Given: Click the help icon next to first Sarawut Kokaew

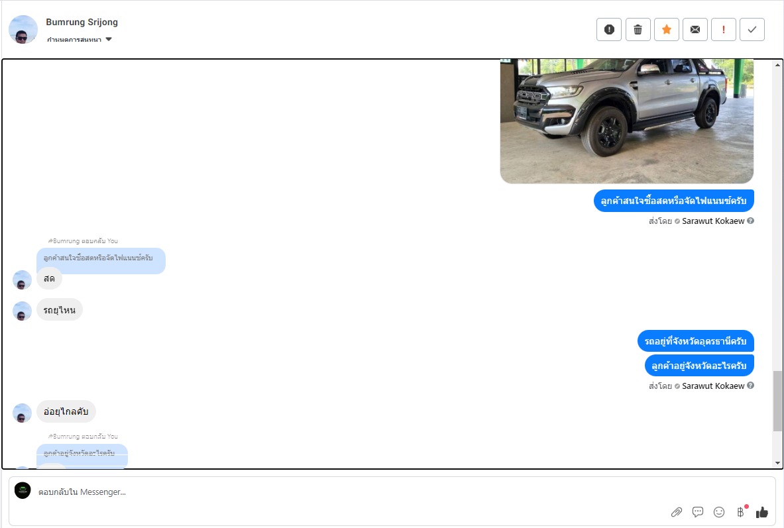Looking at the screenshot, I should coord(750,221).
